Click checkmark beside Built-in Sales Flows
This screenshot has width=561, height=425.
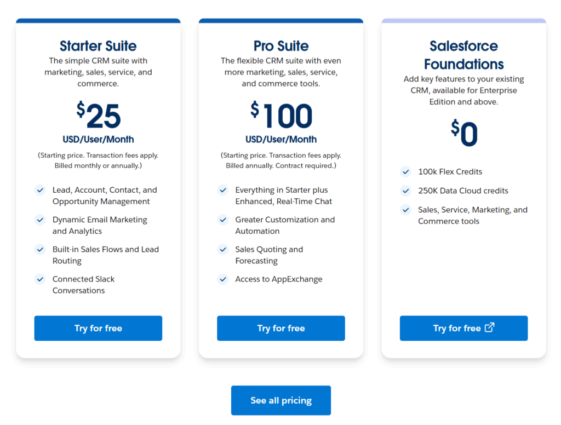(40, 249)
